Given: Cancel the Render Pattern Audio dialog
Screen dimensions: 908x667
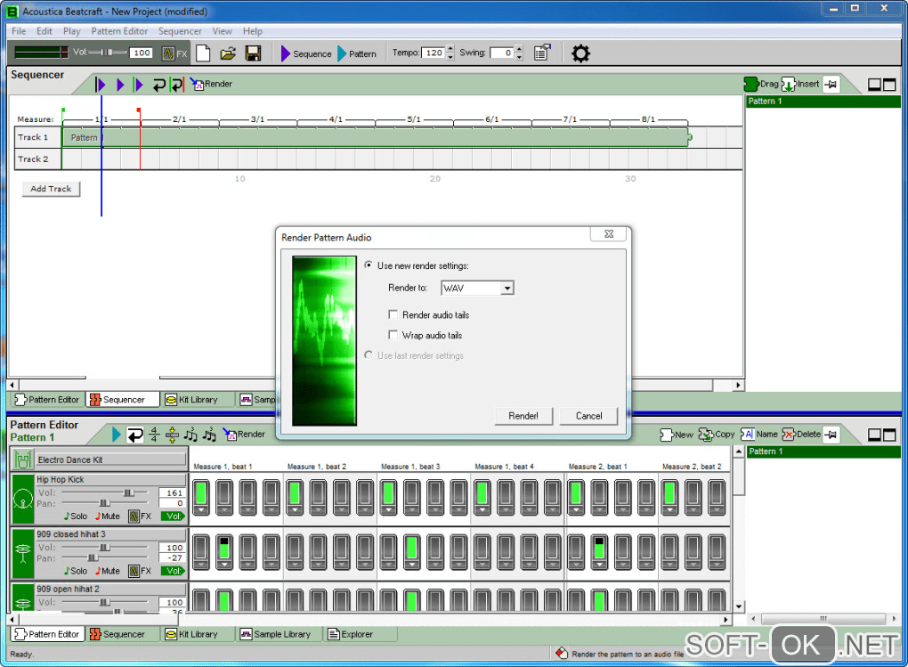Looking at the screenshot, I should point(588,416).
